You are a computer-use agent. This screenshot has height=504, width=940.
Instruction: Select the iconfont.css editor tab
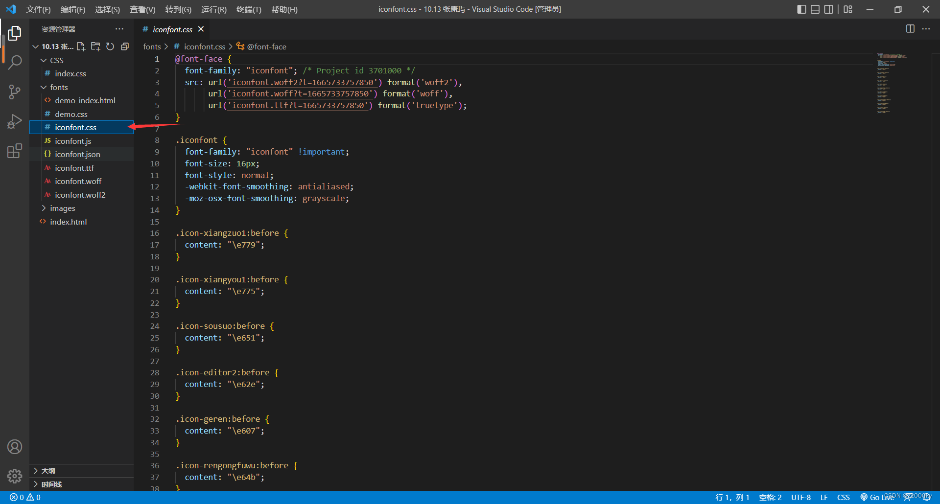tap(172, 29)
